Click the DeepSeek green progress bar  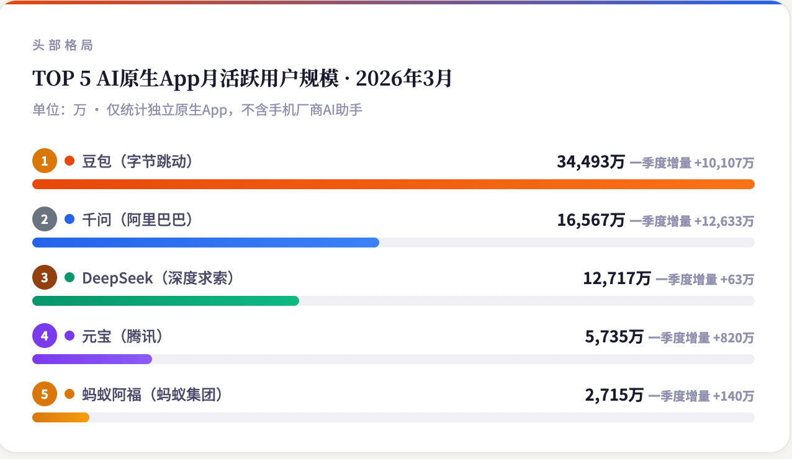(165, 301)
